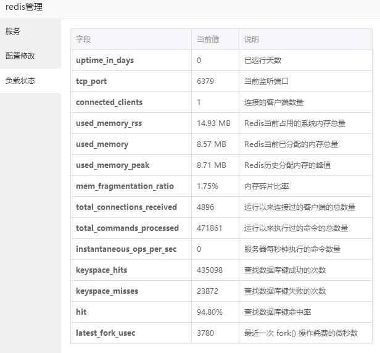Select the mem_fragmentation_ratio field name
The image size is (380, 353).
click(x=125, y=186)
